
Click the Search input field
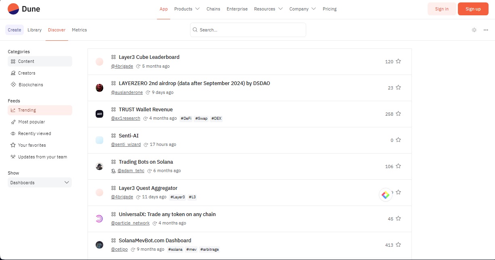(248, 30)
